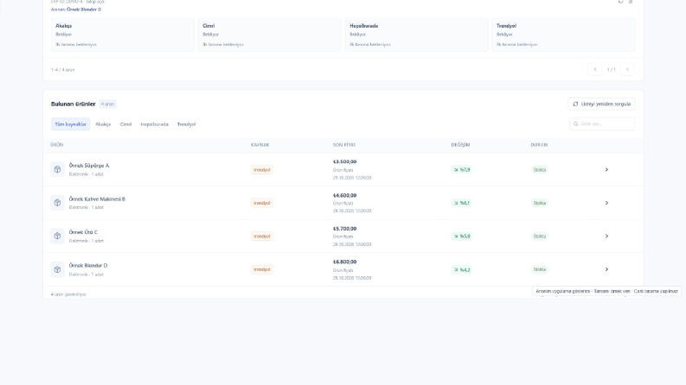Open the row chevron for Örnek Ütü C
The image size is (686, 385).
pos(606,236)
